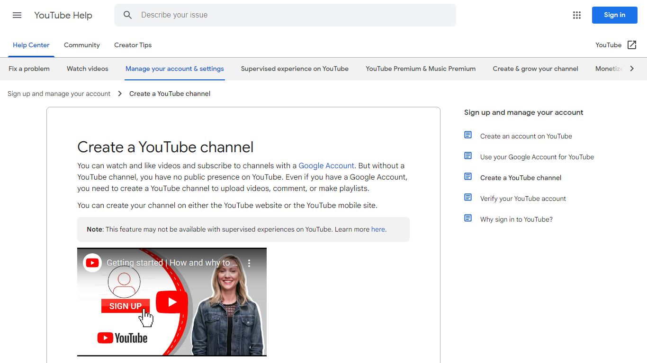
Task: Open the Google apps grid
Action: coord(576,15)
